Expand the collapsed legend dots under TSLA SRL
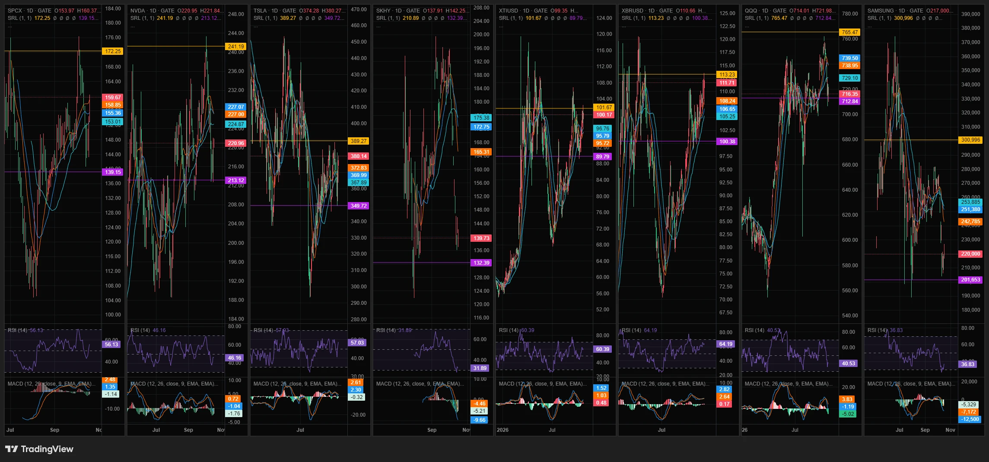 coord(256,26)
